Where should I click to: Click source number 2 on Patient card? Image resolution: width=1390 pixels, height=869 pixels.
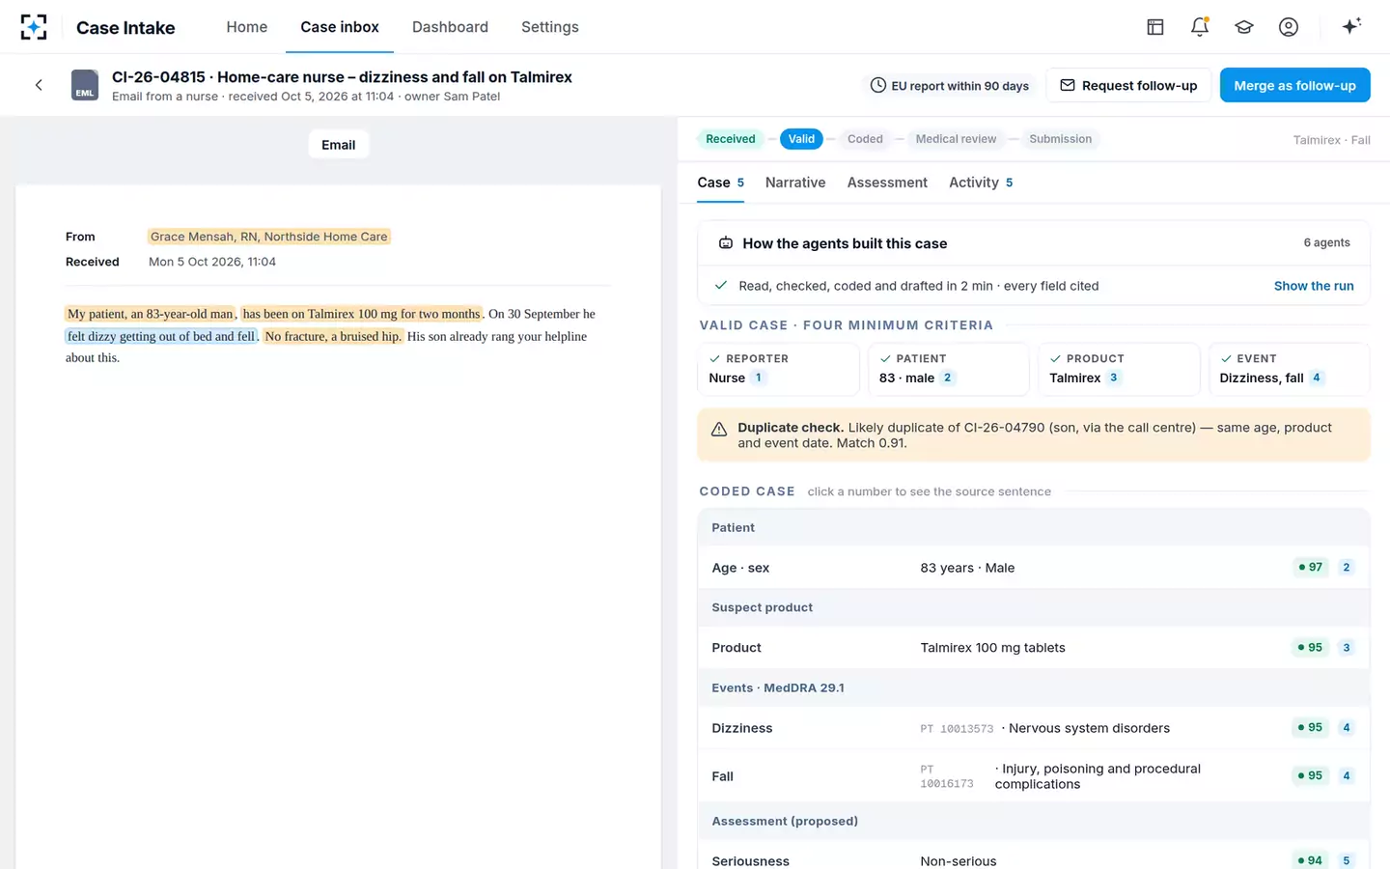coord(948,378)
